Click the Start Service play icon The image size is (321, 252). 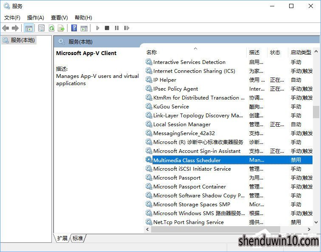98,28
